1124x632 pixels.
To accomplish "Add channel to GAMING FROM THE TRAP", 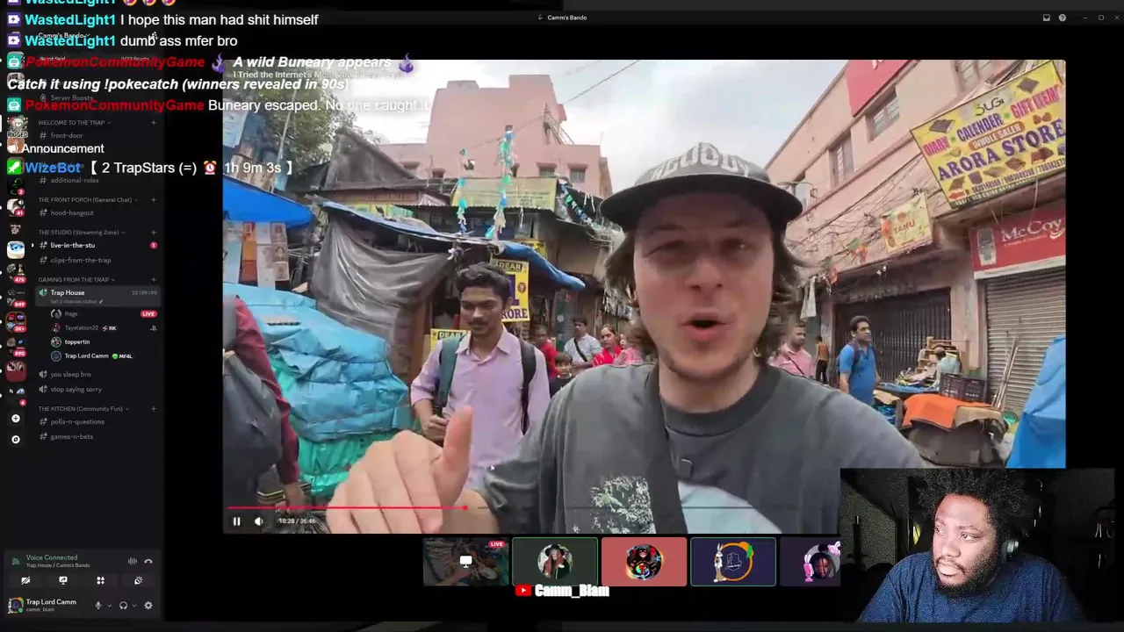I will (153, 279).
